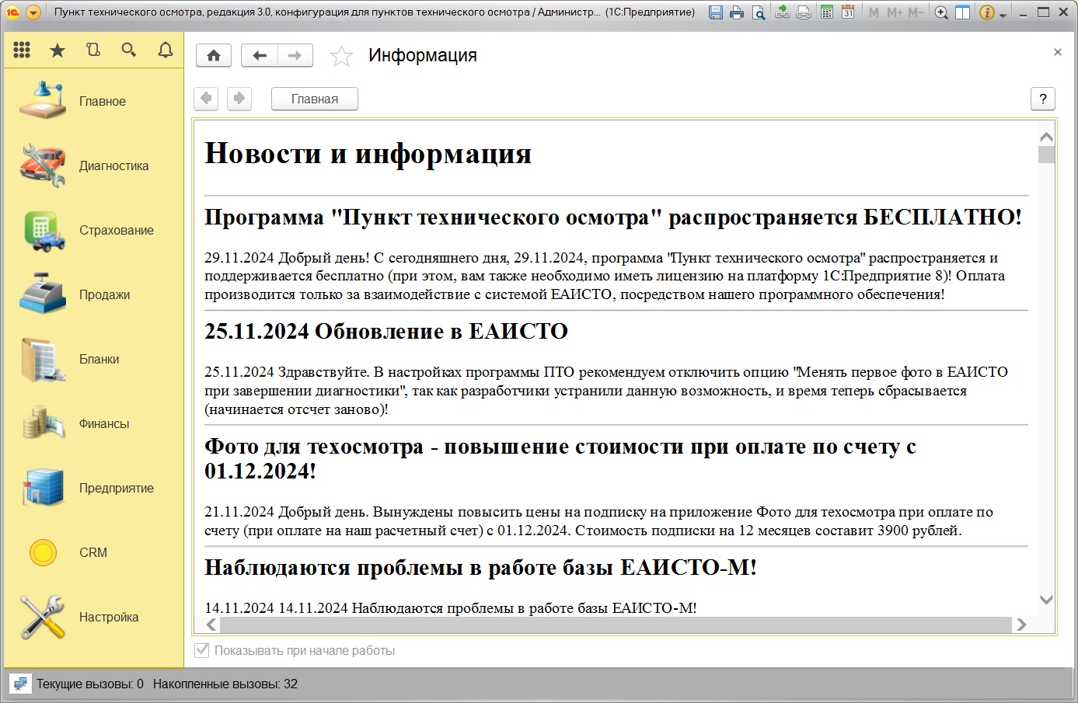This screenshot has height=703, width=1078.
Task: Open the calculator from the title bar
Action: click(827, 12)
